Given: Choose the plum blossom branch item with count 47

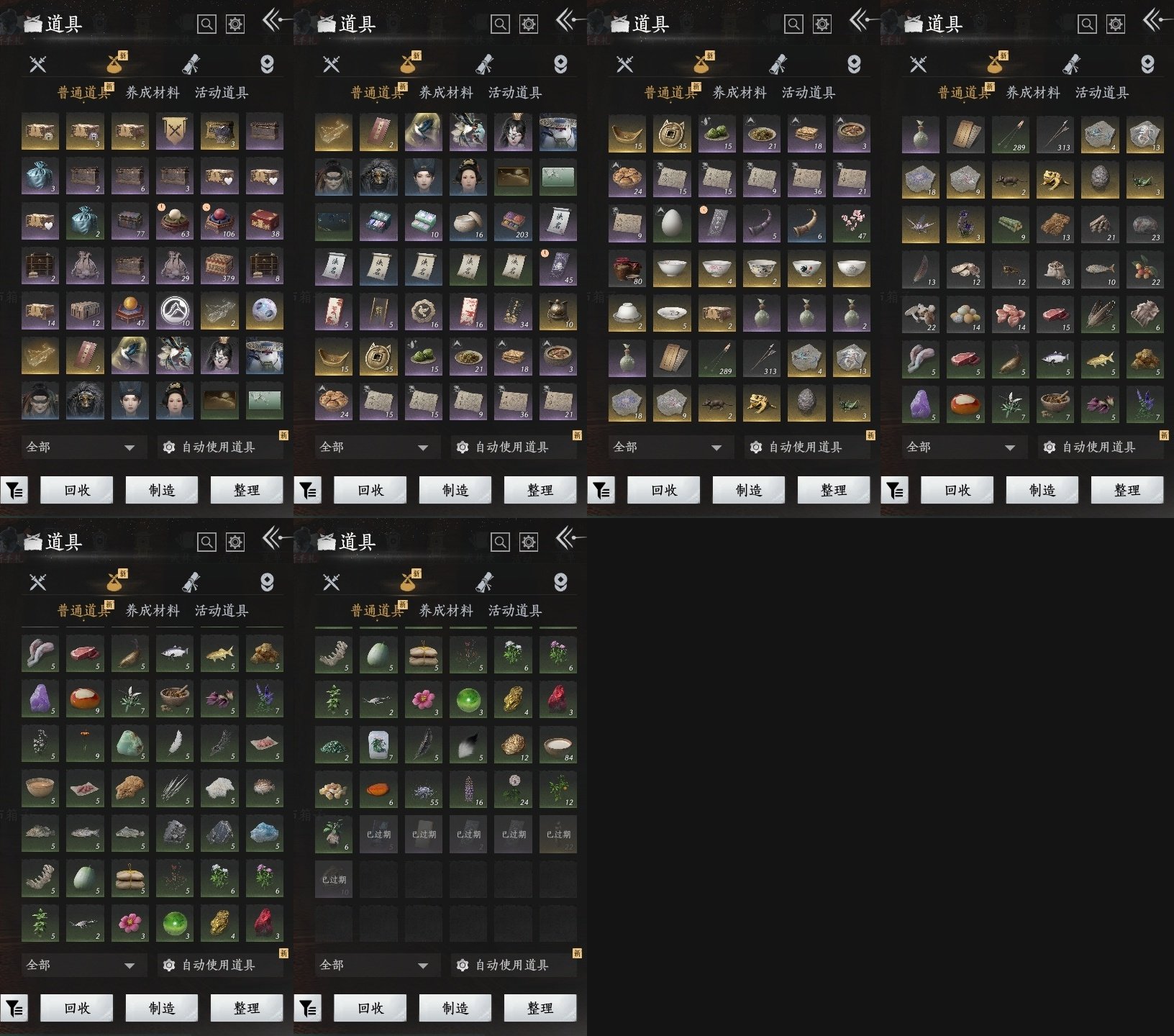Looking at the screenshot, I should [x=852, y=222].
